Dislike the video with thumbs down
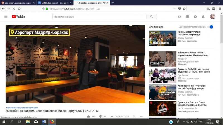Image resolution: width=223 pixels, height=125 pixels. click(101, 116)
